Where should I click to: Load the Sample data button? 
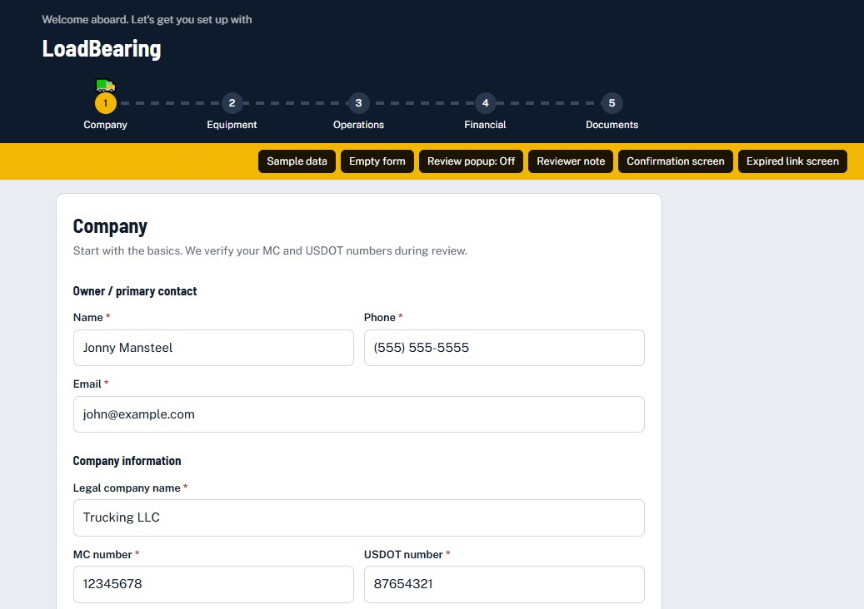[297, 161]
